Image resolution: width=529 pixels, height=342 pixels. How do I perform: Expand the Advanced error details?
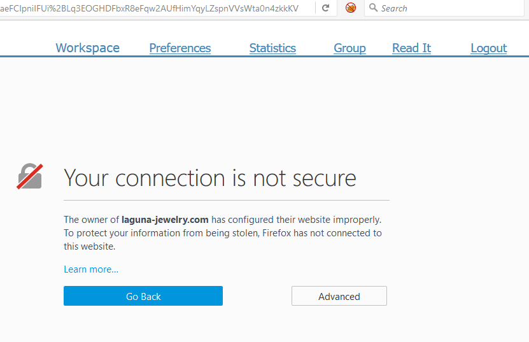tap(339, 296)
